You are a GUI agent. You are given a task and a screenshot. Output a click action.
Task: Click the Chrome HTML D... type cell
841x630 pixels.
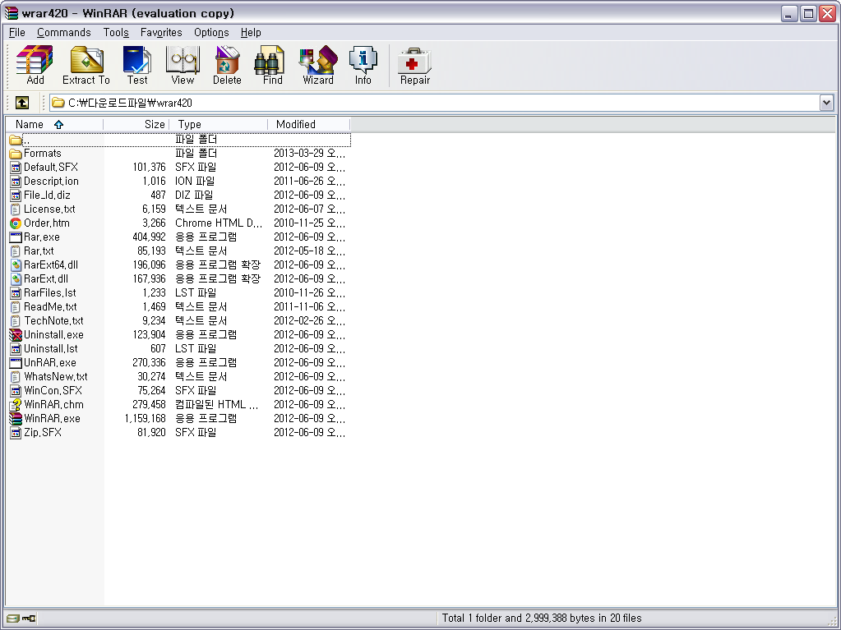(219, 223)
